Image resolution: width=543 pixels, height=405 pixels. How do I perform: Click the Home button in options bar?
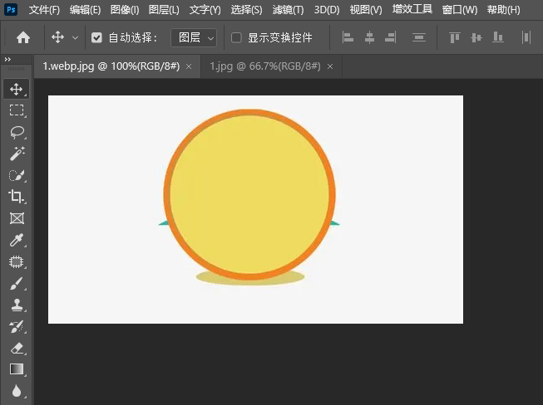click(x=23, y=37)
